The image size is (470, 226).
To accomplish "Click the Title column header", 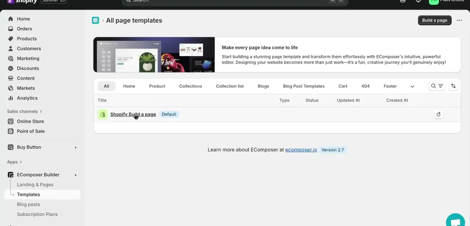I will [x=102, y=100].
